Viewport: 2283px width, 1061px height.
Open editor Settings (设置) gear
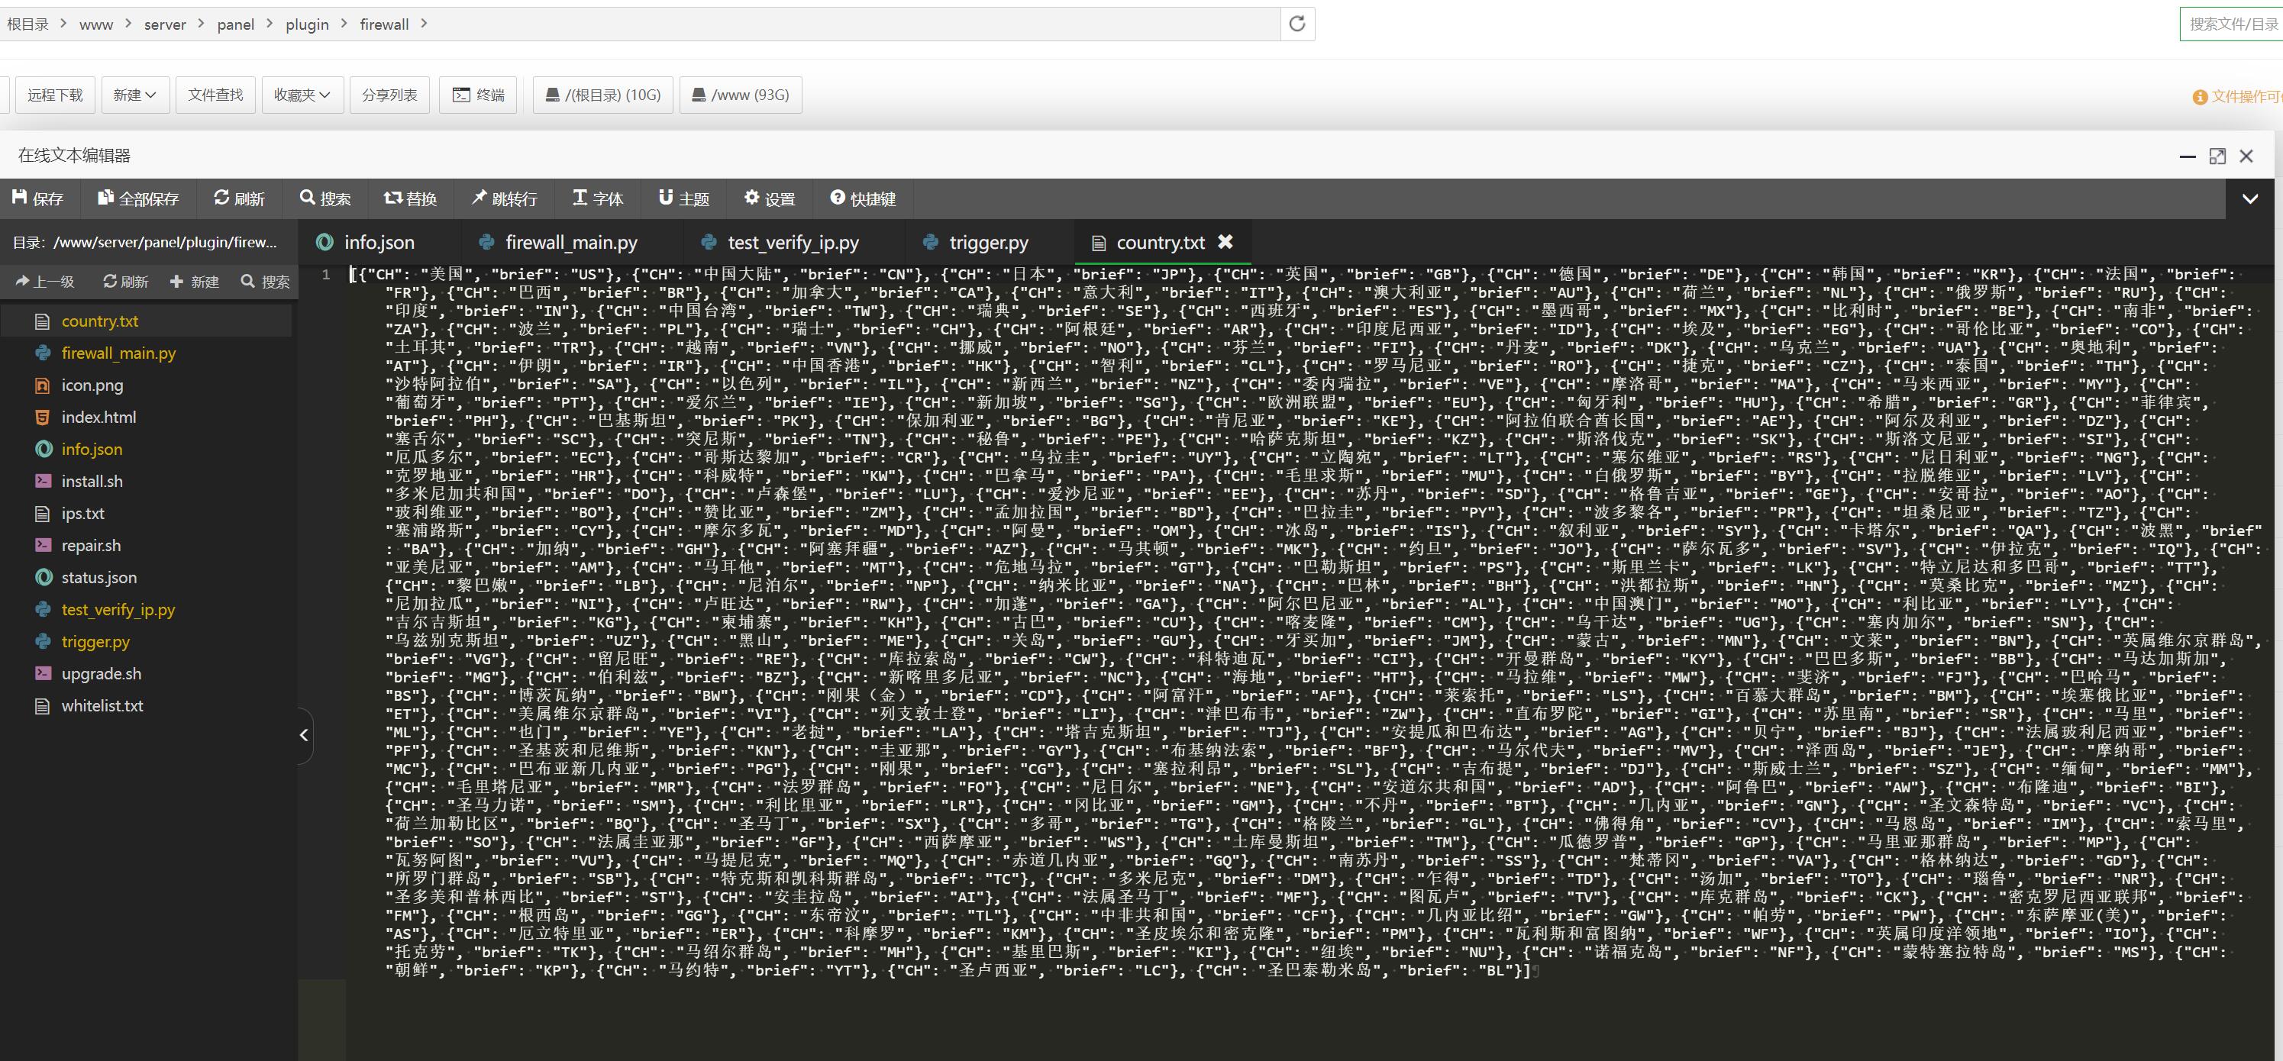coord(770,198)
